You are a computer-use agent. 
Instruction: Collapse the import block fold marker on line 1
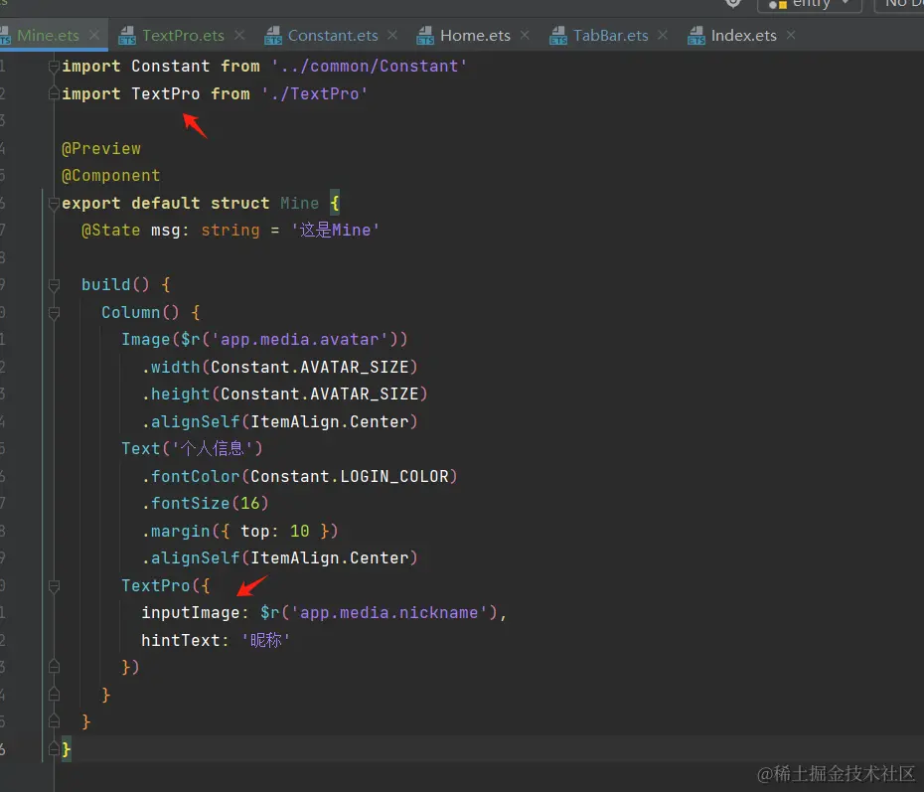coord(54,66)
